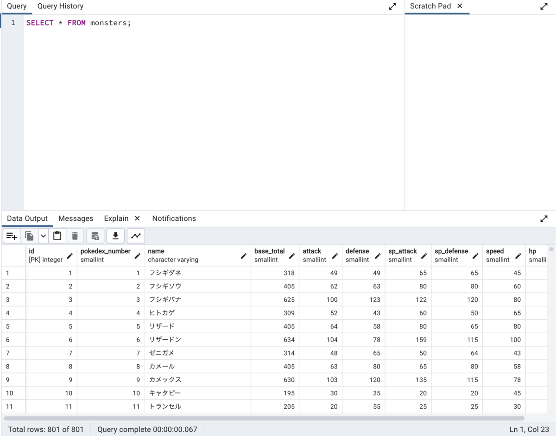Viewport: 556px width, 436px height.
Task: Click the name cell フシギダネ
Action: 197,273
